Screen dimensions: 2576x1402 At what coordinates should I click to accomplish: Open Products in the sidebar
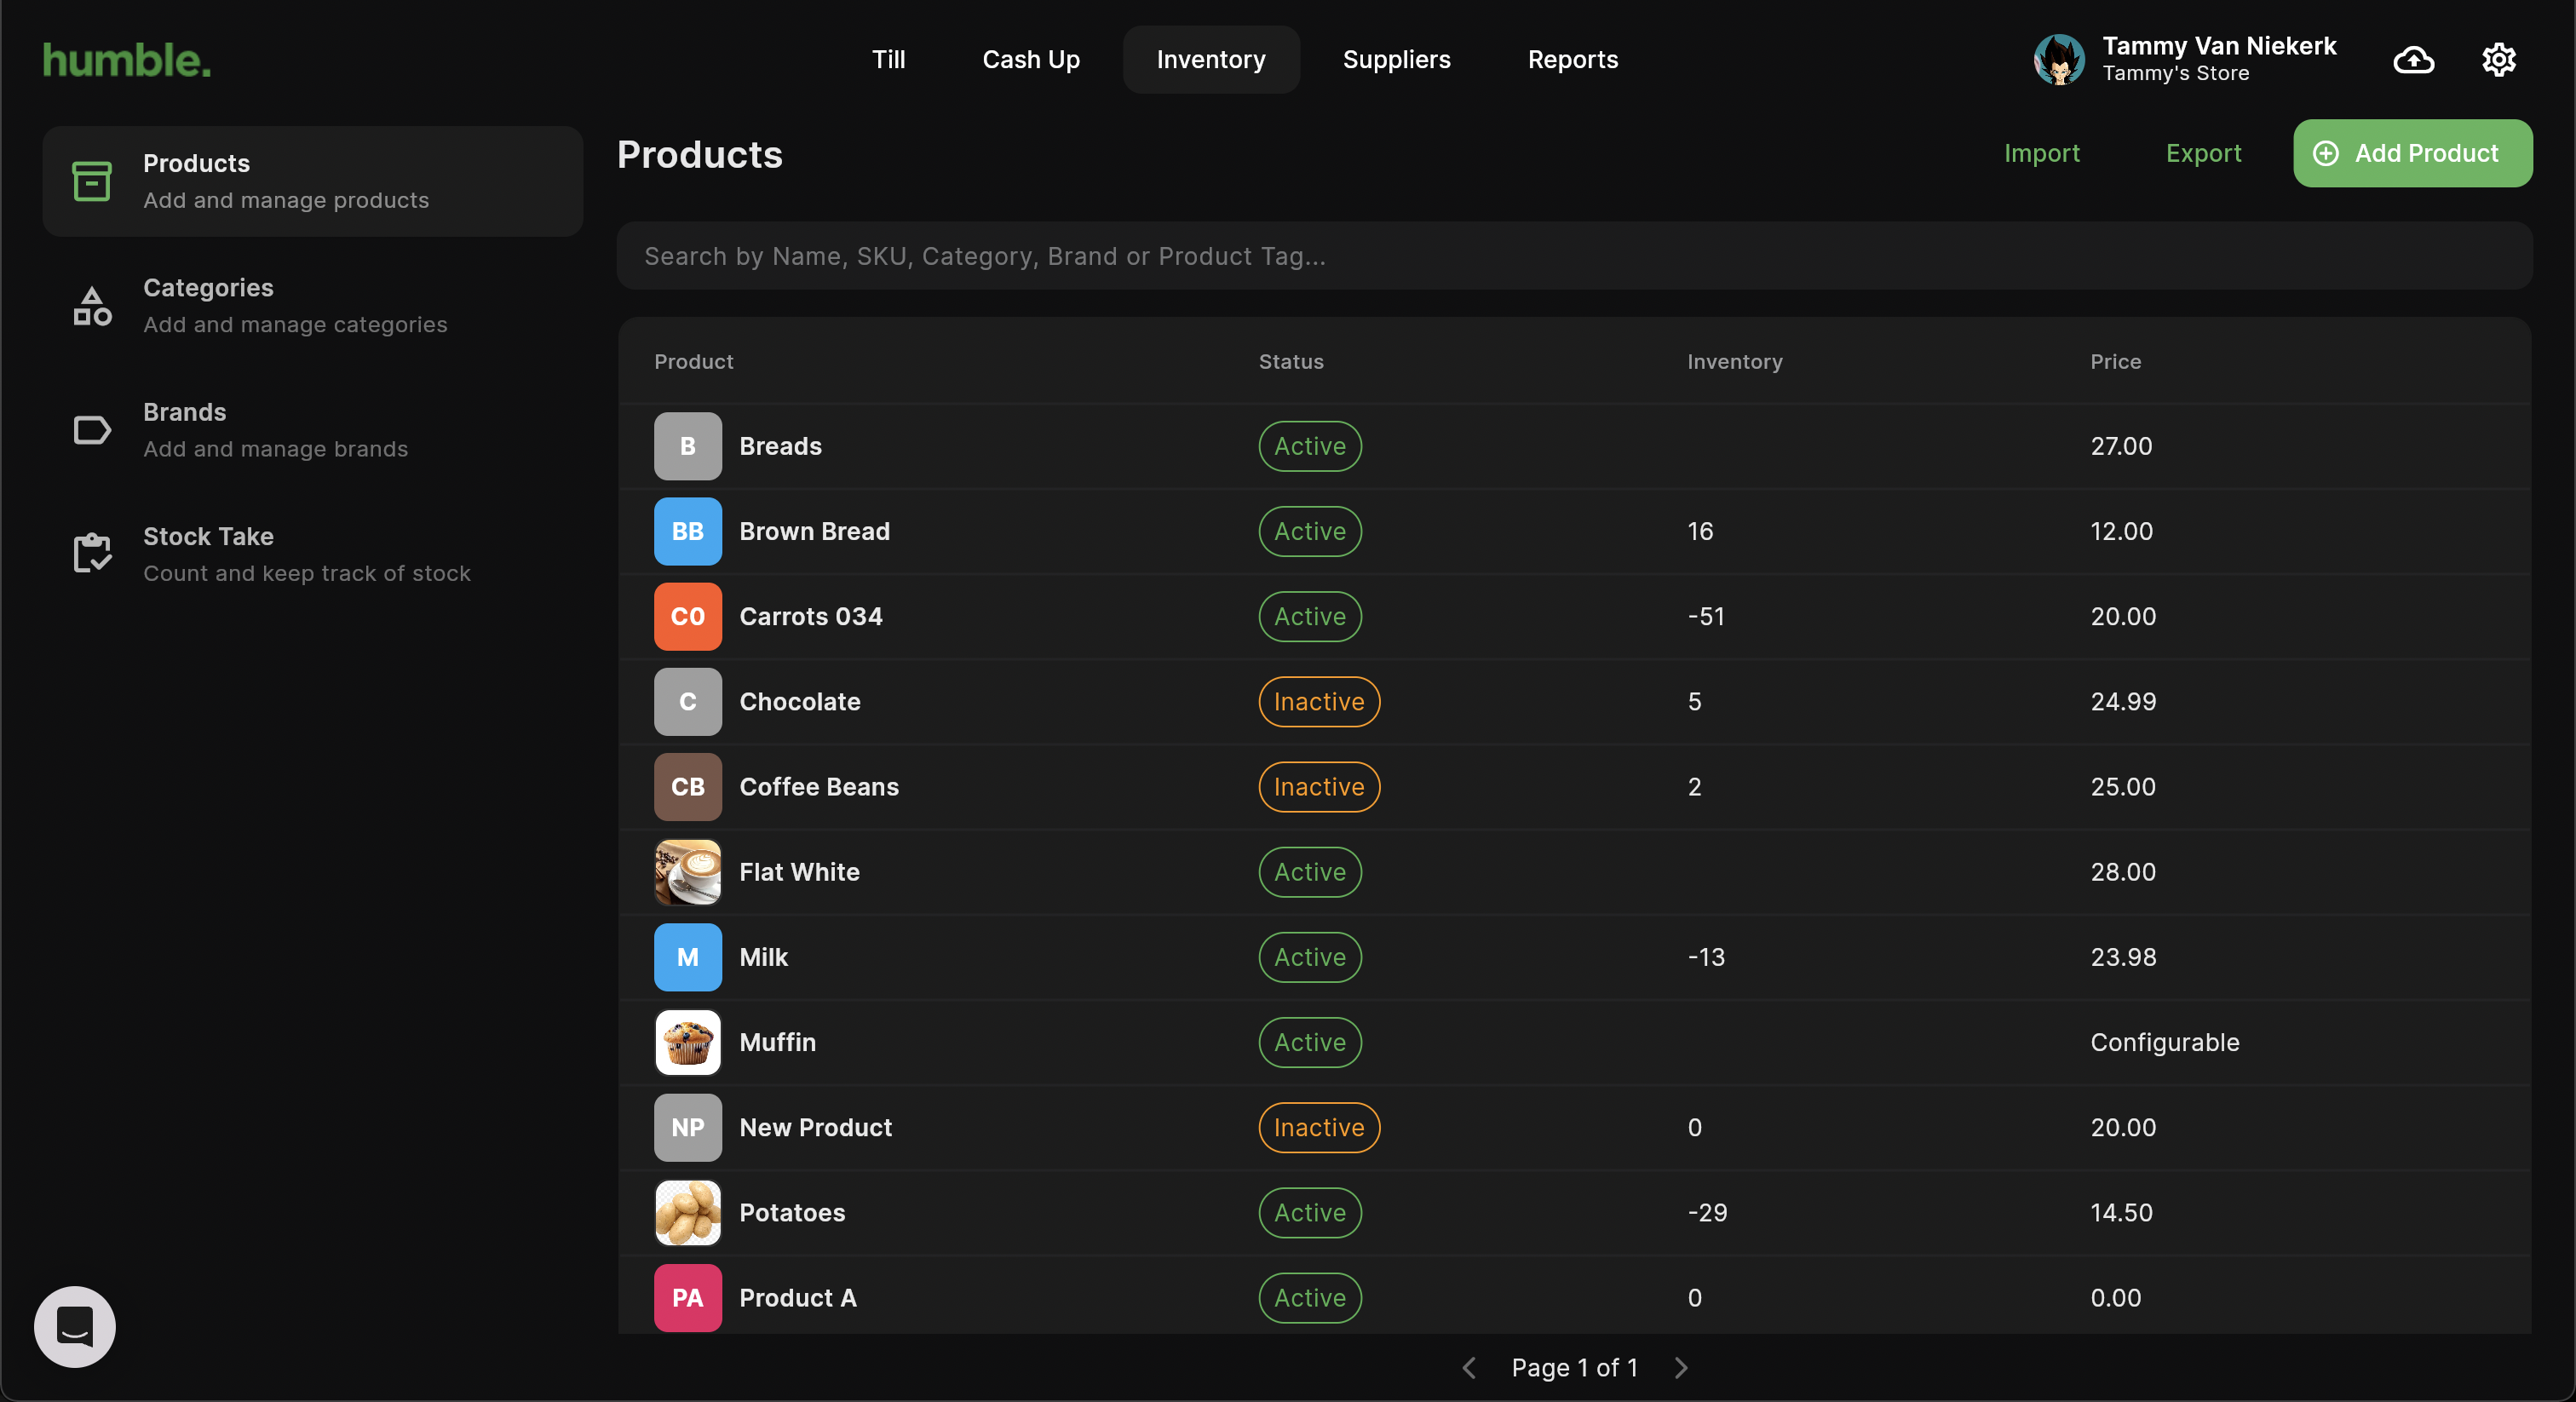click(312, 181)
